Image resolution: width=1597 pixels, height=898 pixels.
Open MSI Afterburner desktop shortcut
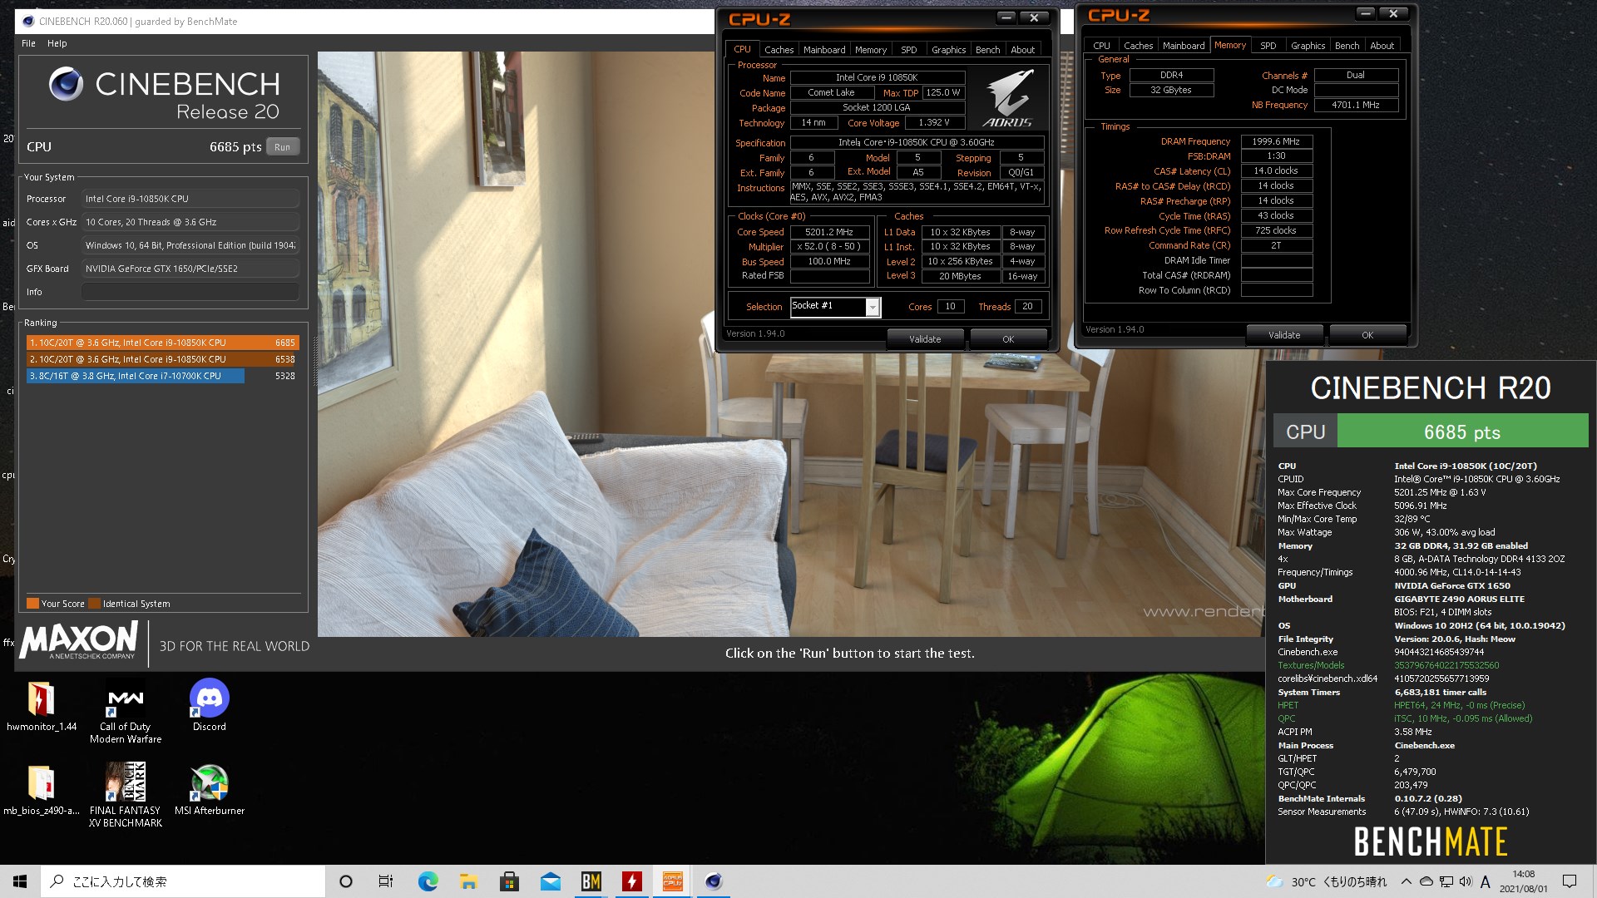pyautogui.click(x=210, y=791)
